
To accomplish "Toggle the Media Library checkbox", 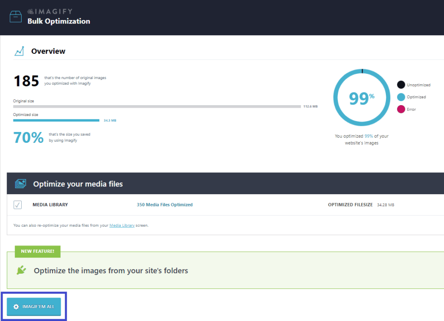I will pos(17,205).
